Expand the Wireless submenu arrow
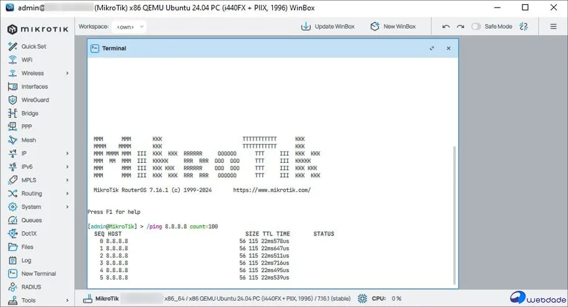Screen dimensions: 568x307 [67, 74]
